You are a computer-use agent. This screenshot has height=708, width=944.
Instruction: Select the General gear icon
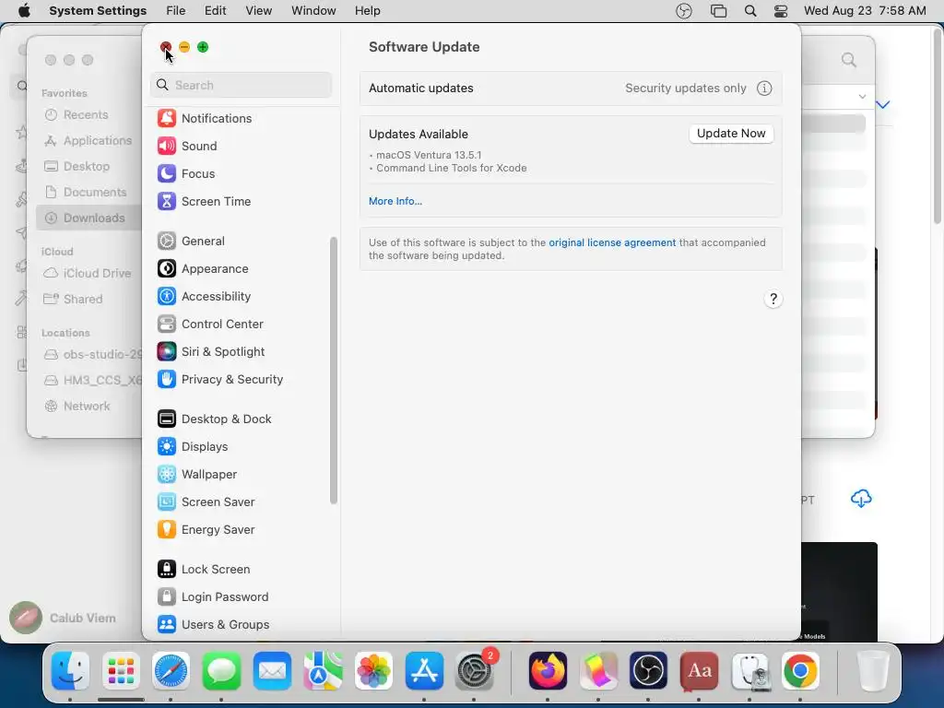[167, 241]
